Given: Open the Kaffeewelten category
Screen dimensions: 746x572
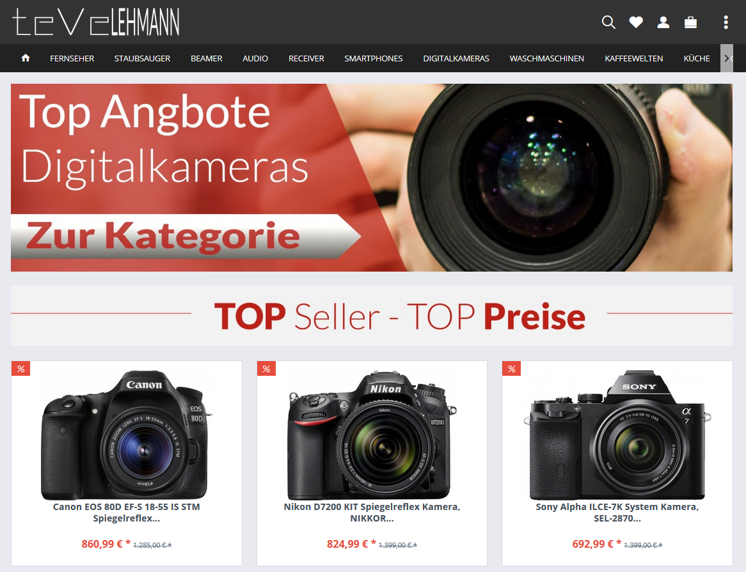Looking at the screenshot, I should point(634,58).
